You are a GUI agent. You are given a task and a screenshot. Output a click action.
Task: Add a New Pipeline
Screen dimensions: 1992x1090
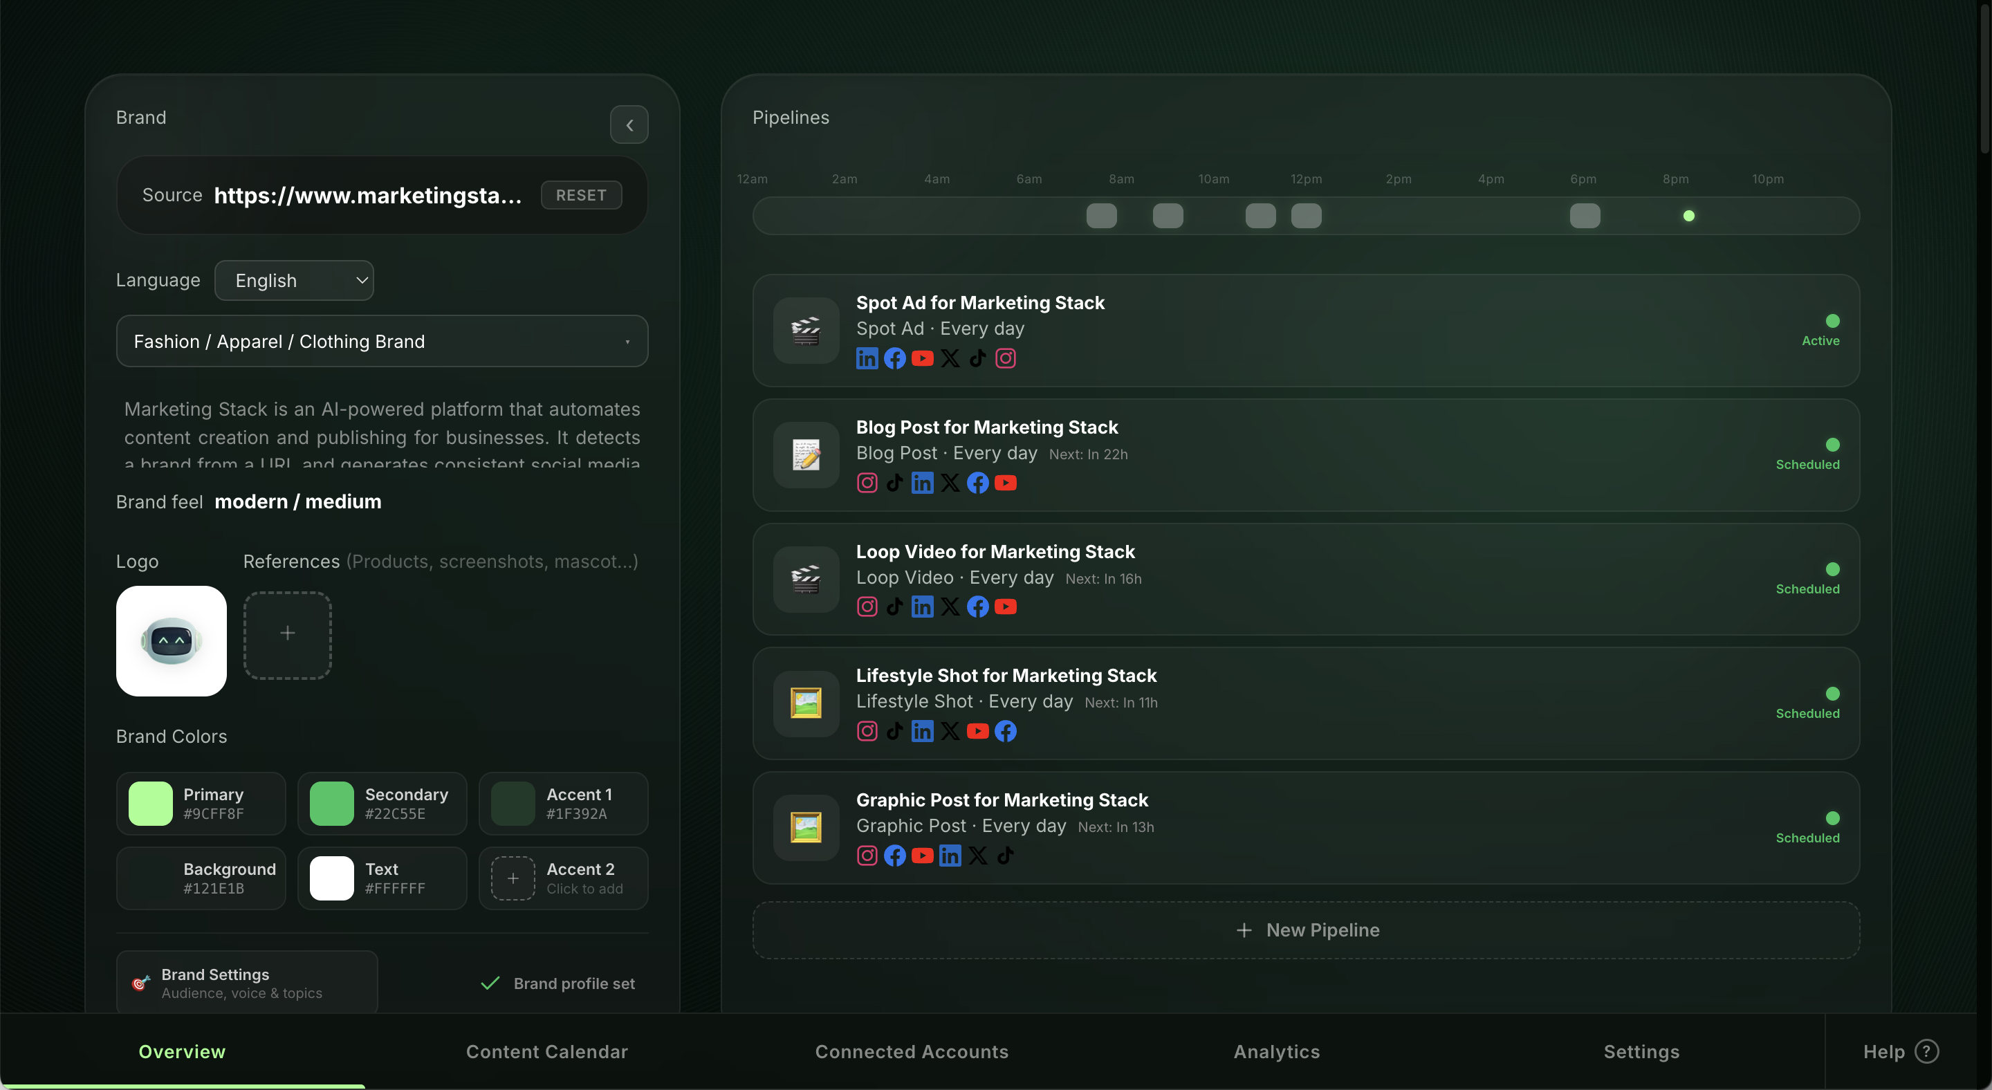pos(1306,930)
